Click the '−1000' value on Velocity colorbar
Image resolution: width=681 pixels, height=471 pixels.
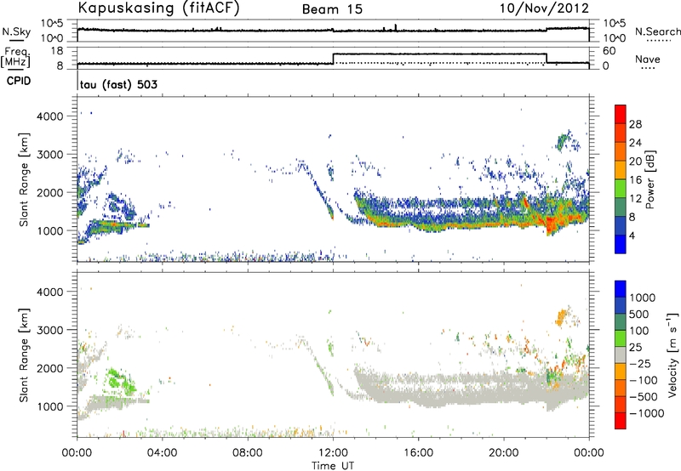pyautogui.click(x=647, y=413)
